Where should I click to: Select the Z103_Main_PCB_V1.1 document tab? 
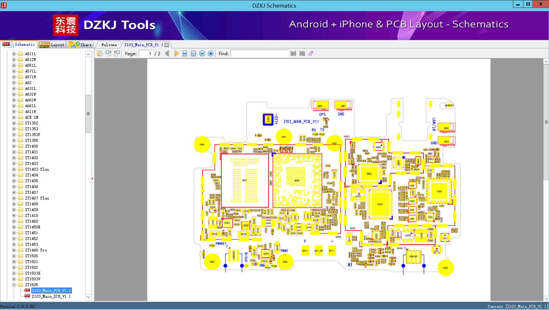pyautogui.click(x=144, y=45)
